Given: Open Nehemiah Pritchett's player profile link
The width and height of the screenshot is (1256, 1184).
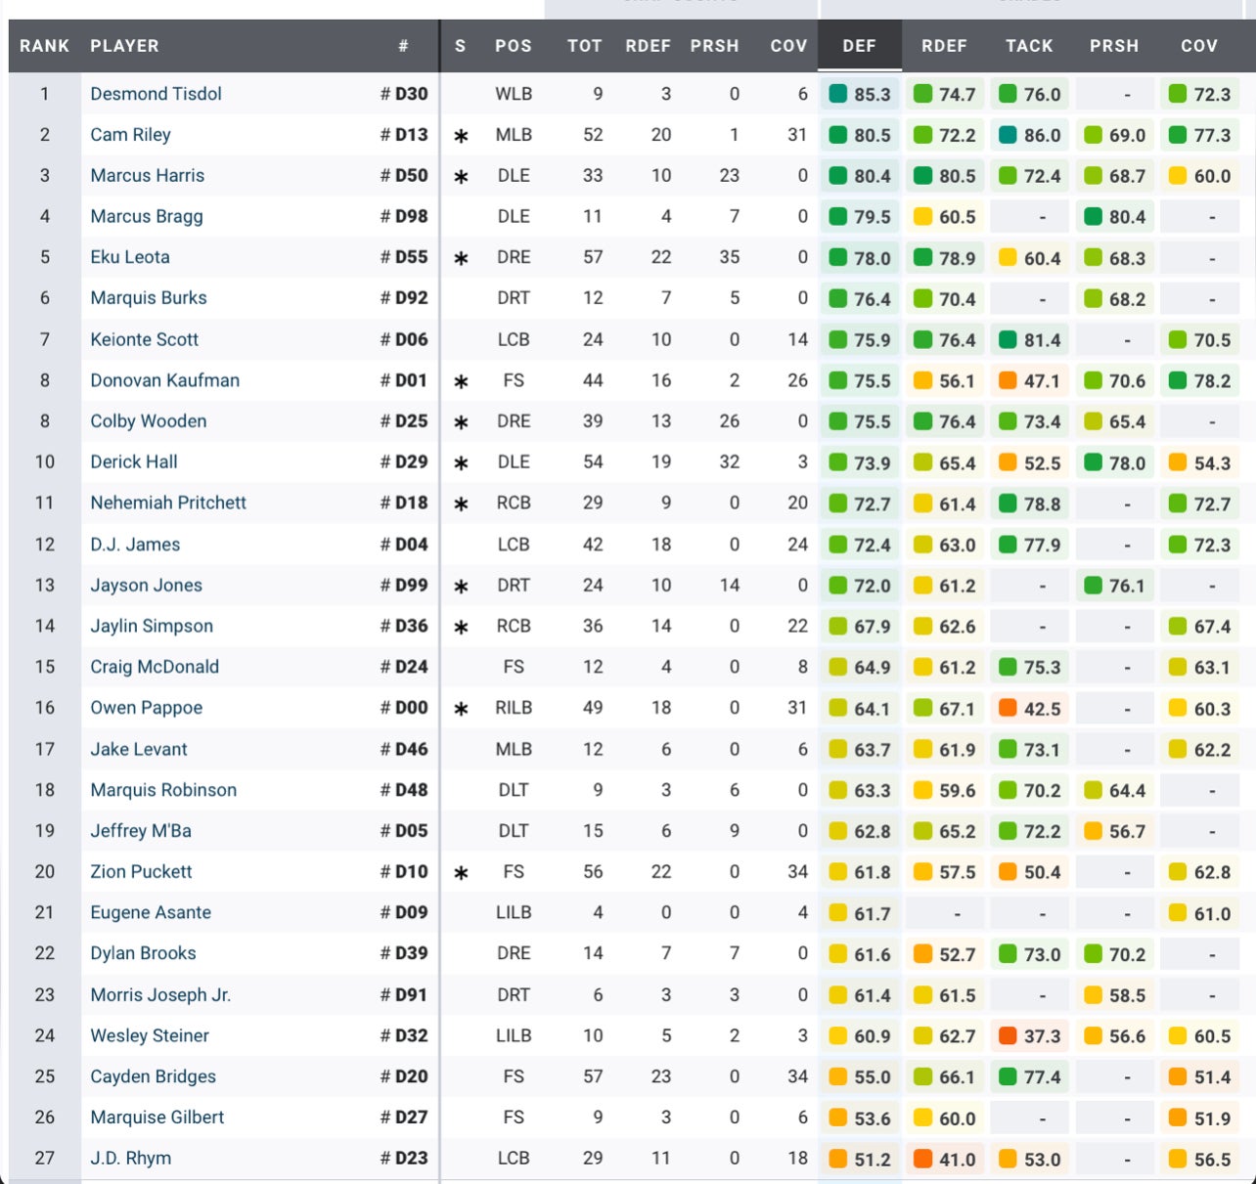Looking at the screenshot, I should point(168,503).
